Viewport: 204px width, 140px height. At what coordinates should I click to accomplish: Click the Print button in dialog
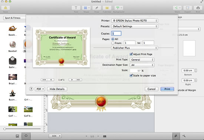[x=167, y=89]
